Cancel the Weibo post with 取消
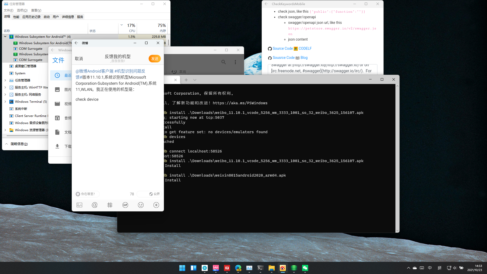 click(x=79, y=59)
